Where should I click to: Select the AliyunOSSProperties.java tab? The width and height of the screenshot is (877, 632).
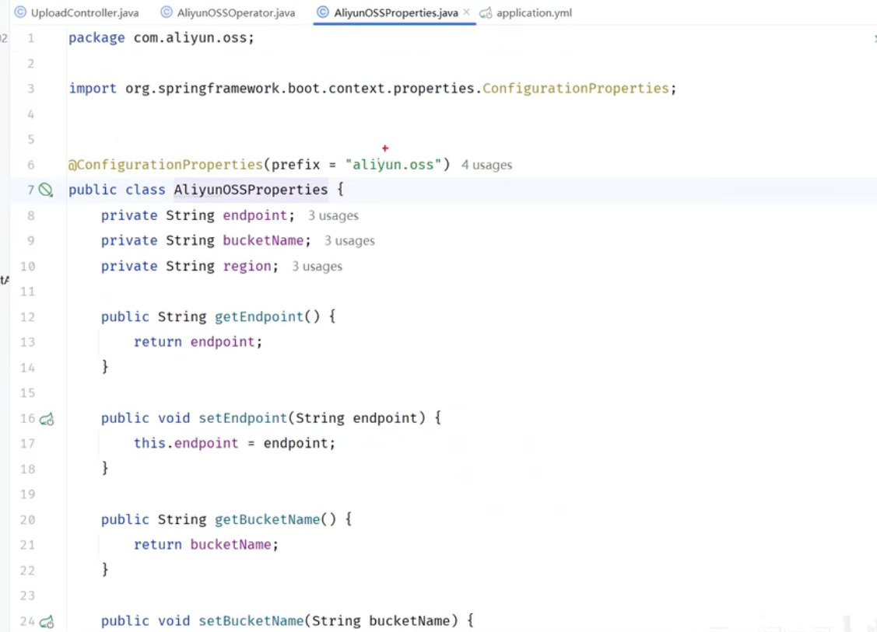pos(395,12)
